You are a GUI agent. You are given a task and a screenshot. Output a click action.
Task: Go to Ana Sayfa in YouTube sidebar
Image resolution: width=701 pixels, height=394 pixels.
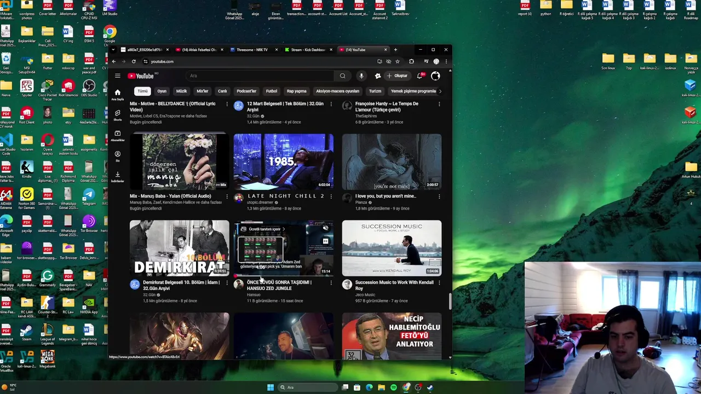pyautogui.click(x=117, y=95)
